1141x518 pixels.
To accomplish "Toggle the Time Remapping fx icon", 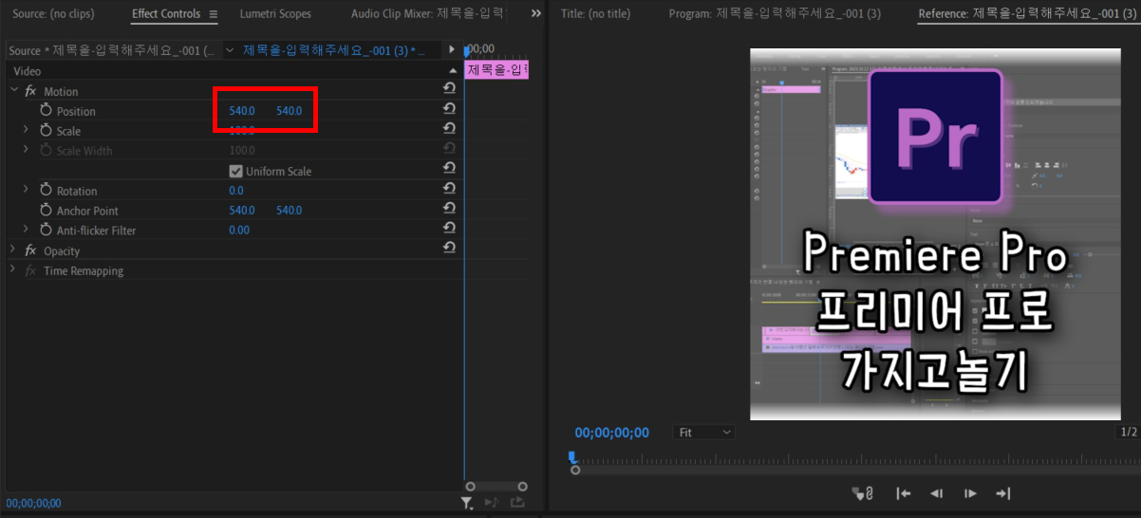I will tap(30, 270).
